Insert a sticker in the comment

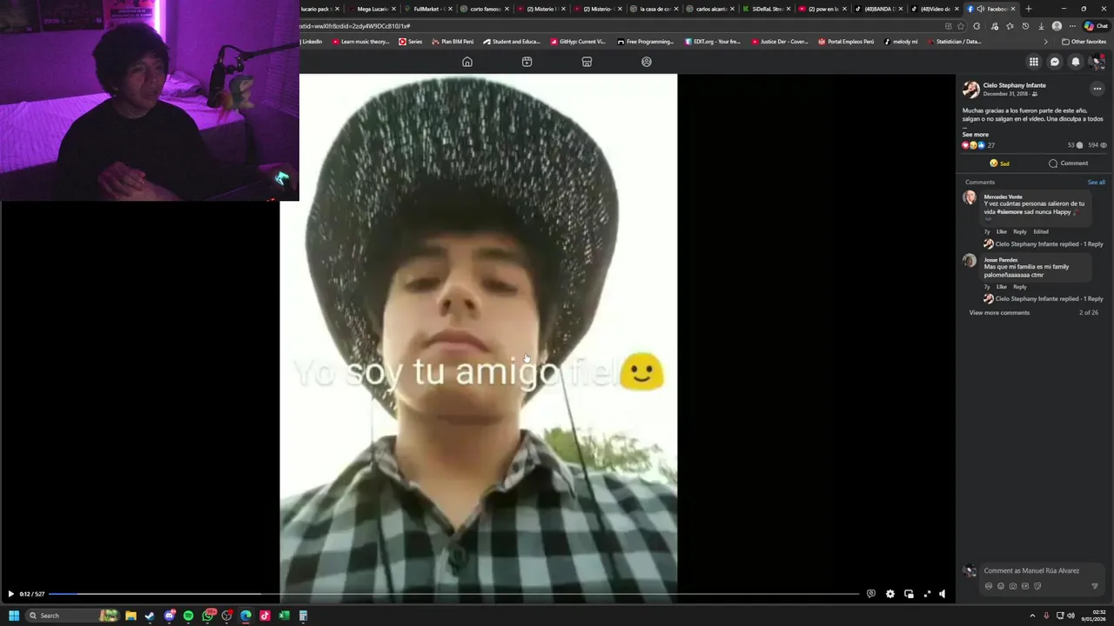click(x=1037, y=586)
